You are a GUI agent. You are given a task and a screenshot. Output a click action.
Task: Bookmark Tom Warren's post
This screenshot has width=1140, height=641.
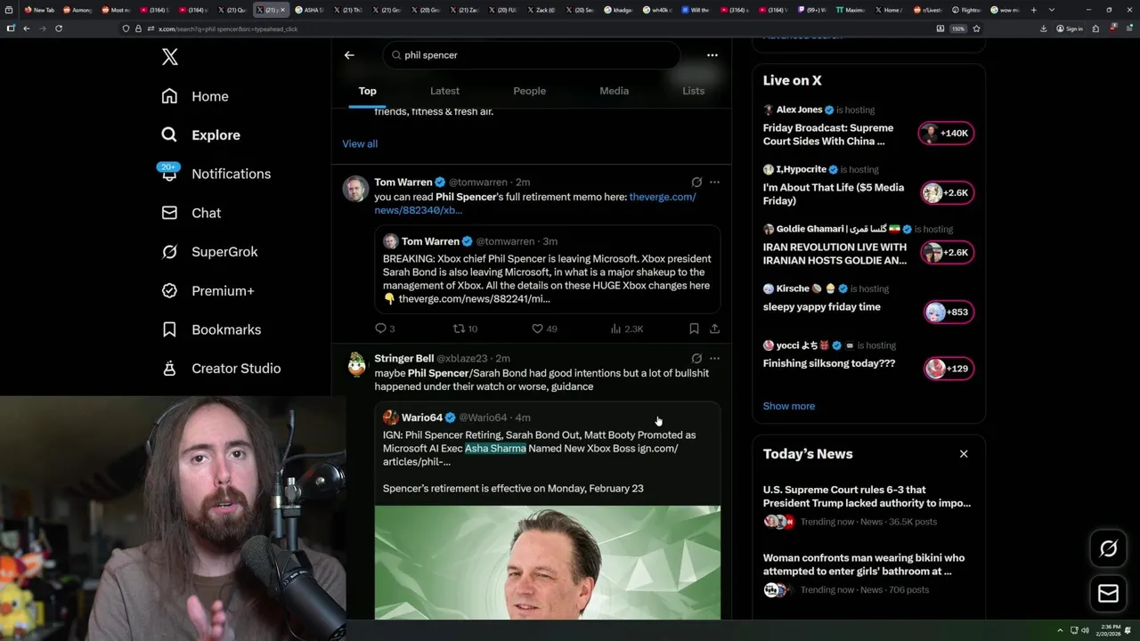pos(694,329)
